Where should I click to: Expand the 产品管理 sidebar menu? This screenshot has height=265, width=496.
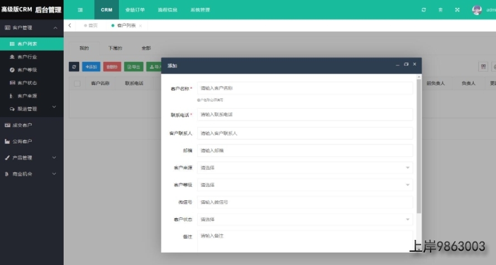[31, 158]
